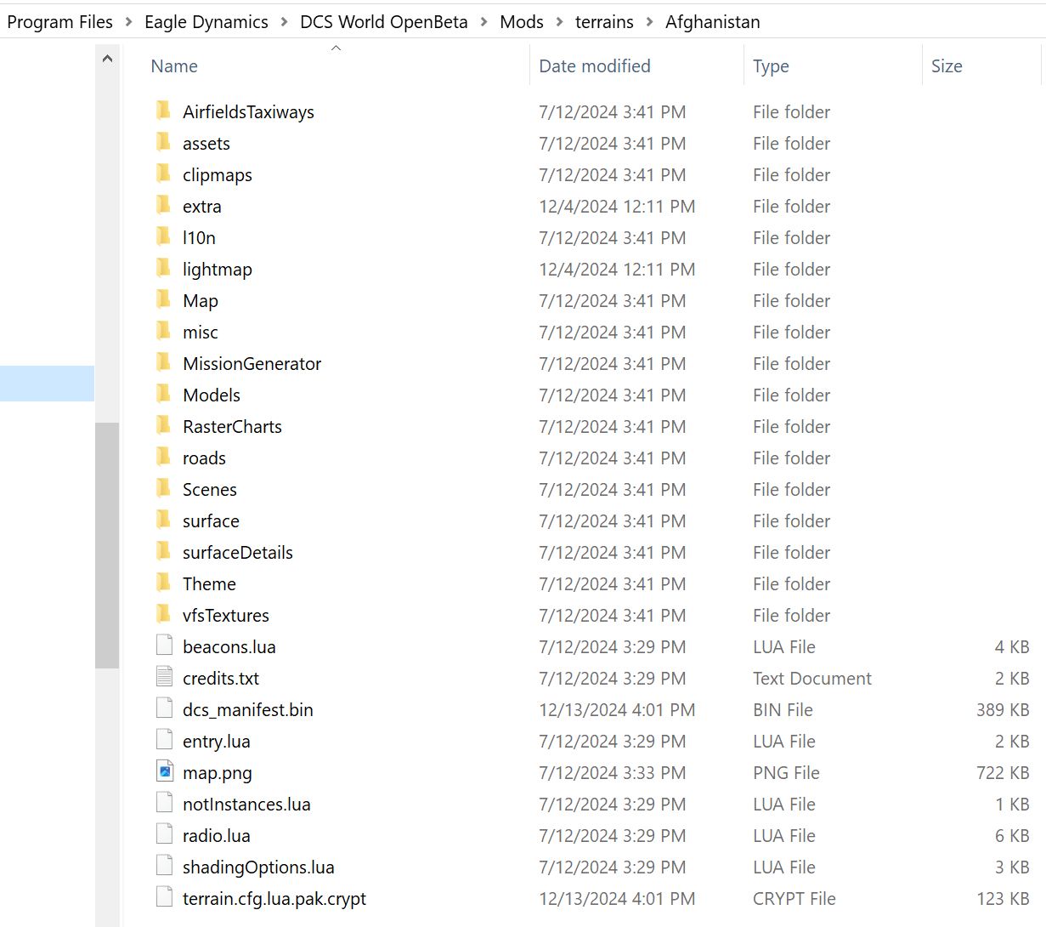Navigate to Eagle Dynamics in breadcrumb
1046x927 pixels.
click(206, 22)
